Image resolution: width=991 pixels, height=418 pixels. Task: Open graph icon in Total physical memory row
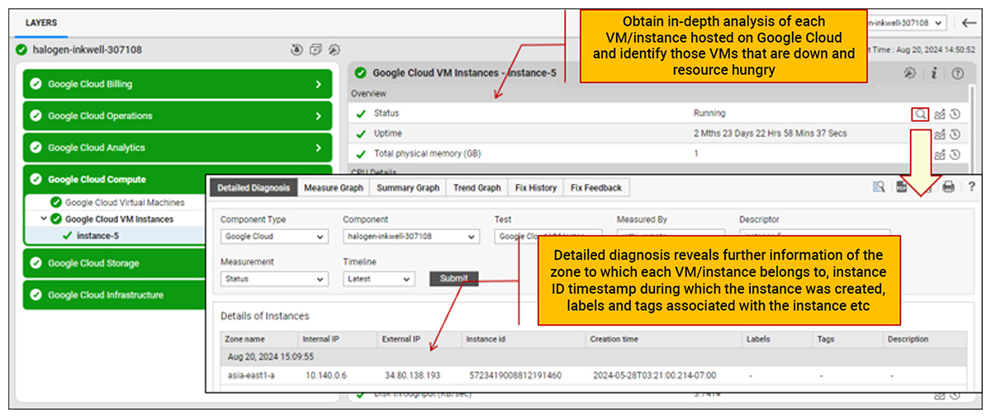click(940, 154)
